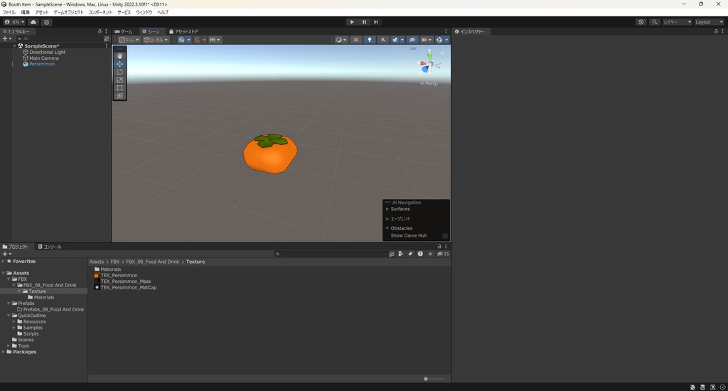This screenshot has width=728, height=391.
Task: Toggle grid visibility in scene toolbar
Action: coord(181,40)
